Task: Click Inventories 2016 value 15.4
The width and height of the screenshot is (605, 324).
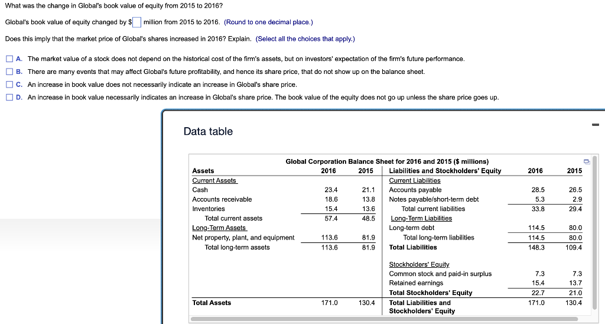Action: point(331,209)
